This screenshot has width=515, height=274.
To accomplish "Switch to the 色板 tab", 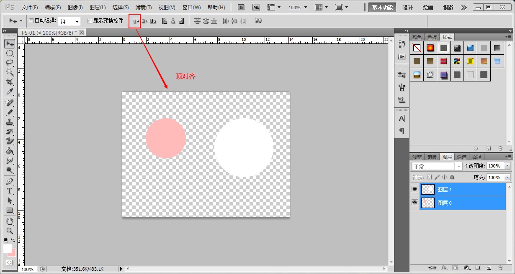I will click(x=432, y=37).
